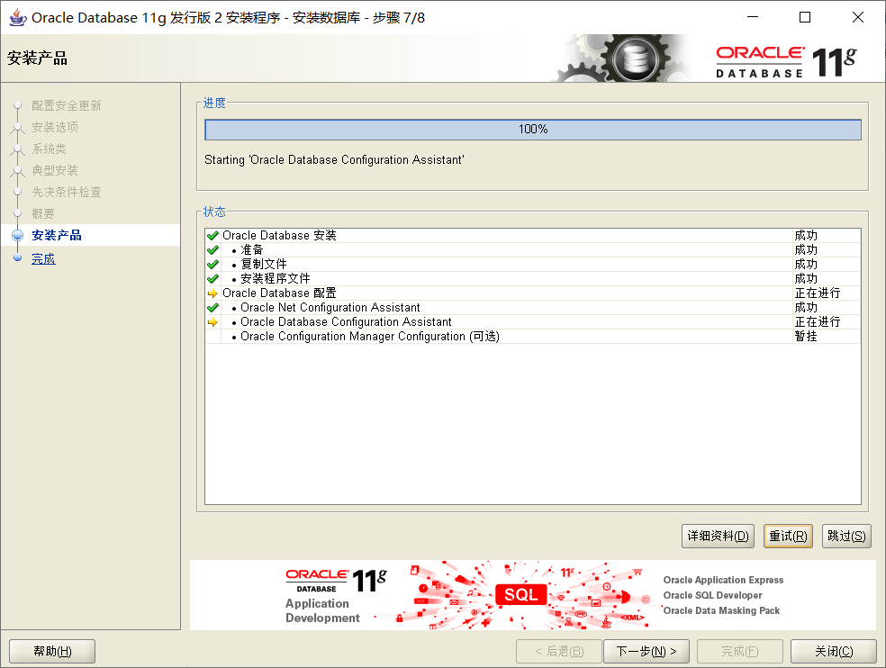Click the 安装产品 page heading

(x=37, y=59)
